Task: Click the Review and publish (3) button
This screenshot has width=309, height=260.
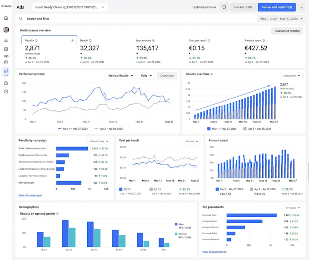Action: click(x=277, y=7)
